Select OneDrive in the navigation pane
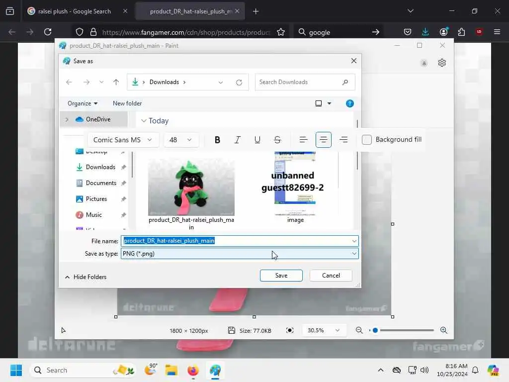The height and width of the screenshot is (382, 509). (x=98, y=119)
